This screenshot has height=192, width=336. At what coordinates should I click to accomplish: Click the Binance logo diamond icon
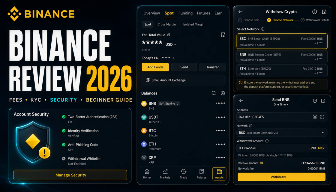(x=14, y=14)
